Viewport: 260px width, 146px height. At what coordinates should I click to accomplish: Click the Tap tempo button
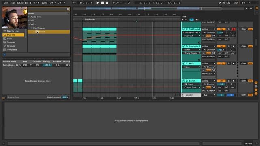coord(13,3)
